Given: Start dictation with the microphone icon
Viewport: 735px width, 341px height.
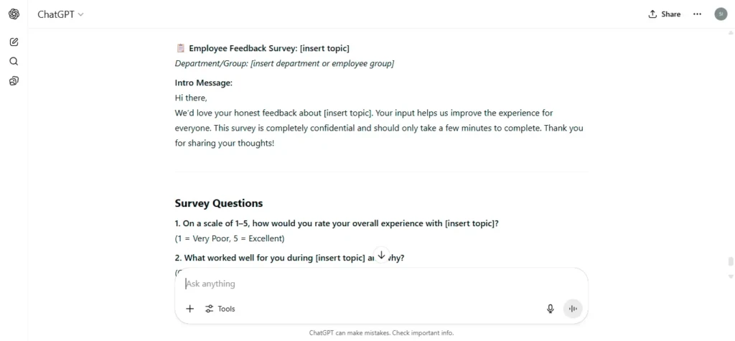Looking at the screenshot, I should (551, 309).
